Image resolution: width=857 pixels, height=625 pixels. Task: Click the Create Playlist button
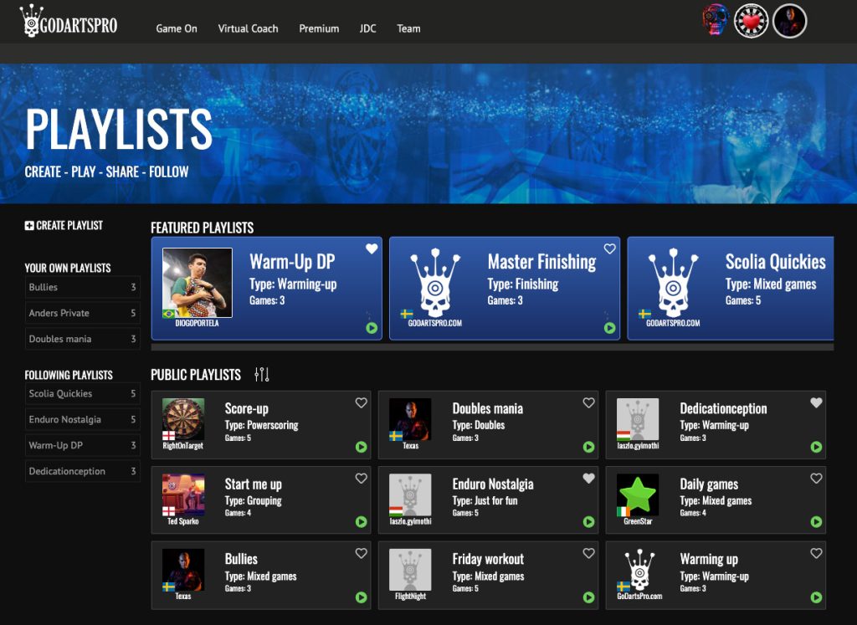[x=64, y=225]
